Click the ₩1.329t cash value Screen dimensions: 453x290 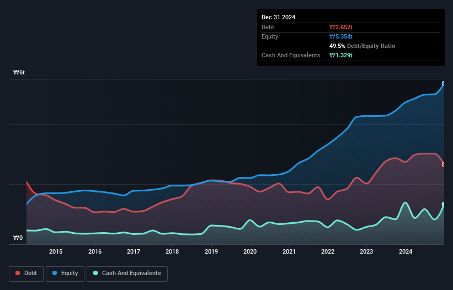point(341,55)
